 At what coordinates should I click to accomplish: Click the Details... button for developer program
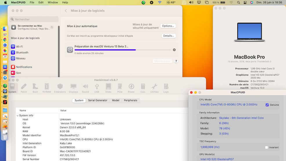[x=169, y=36]
